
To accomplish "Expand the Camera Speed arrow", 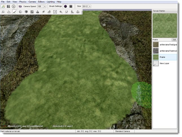I will click(x=45, y=6).
